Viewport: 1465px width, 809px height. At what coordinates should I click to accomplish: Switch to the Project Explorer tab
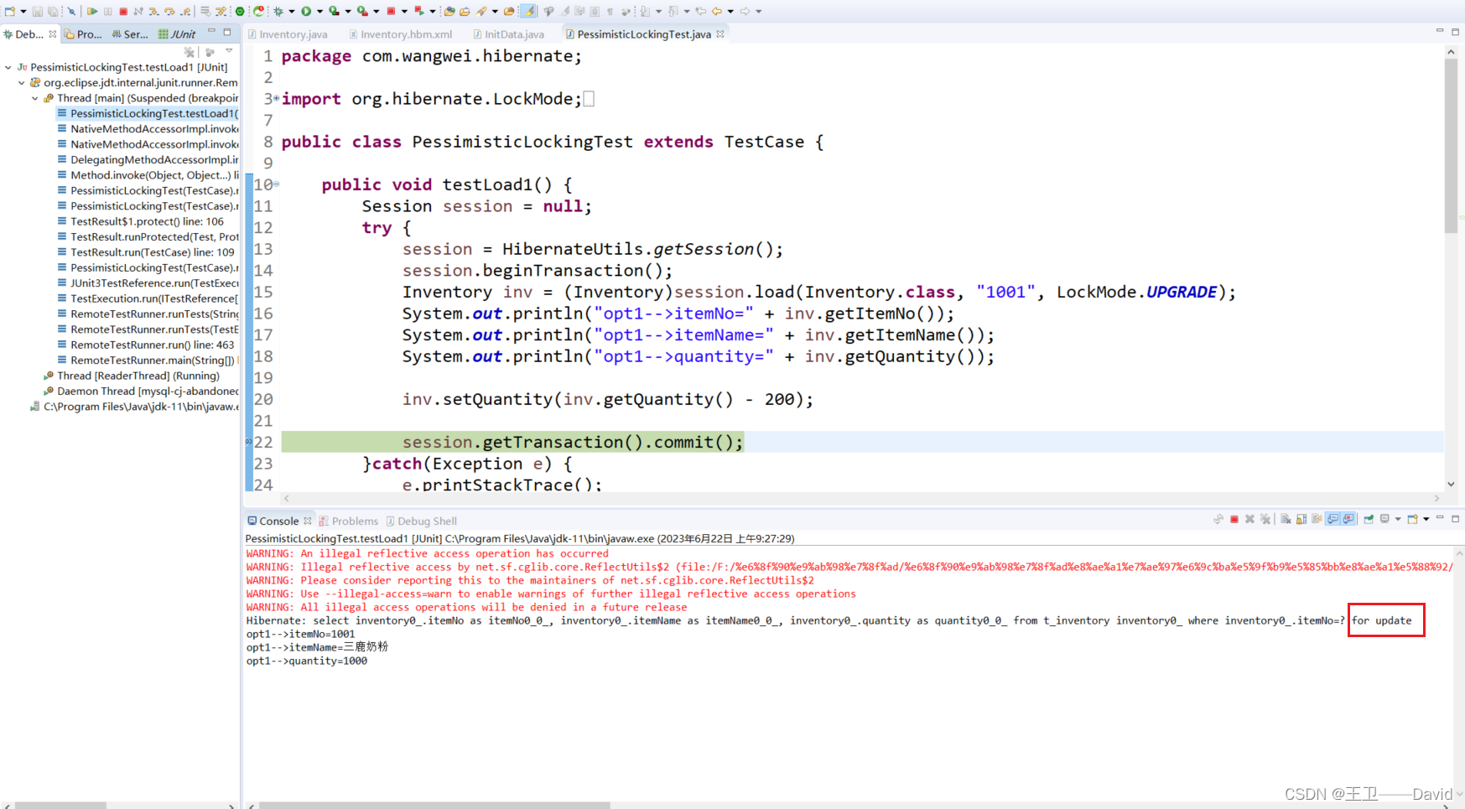83,34
